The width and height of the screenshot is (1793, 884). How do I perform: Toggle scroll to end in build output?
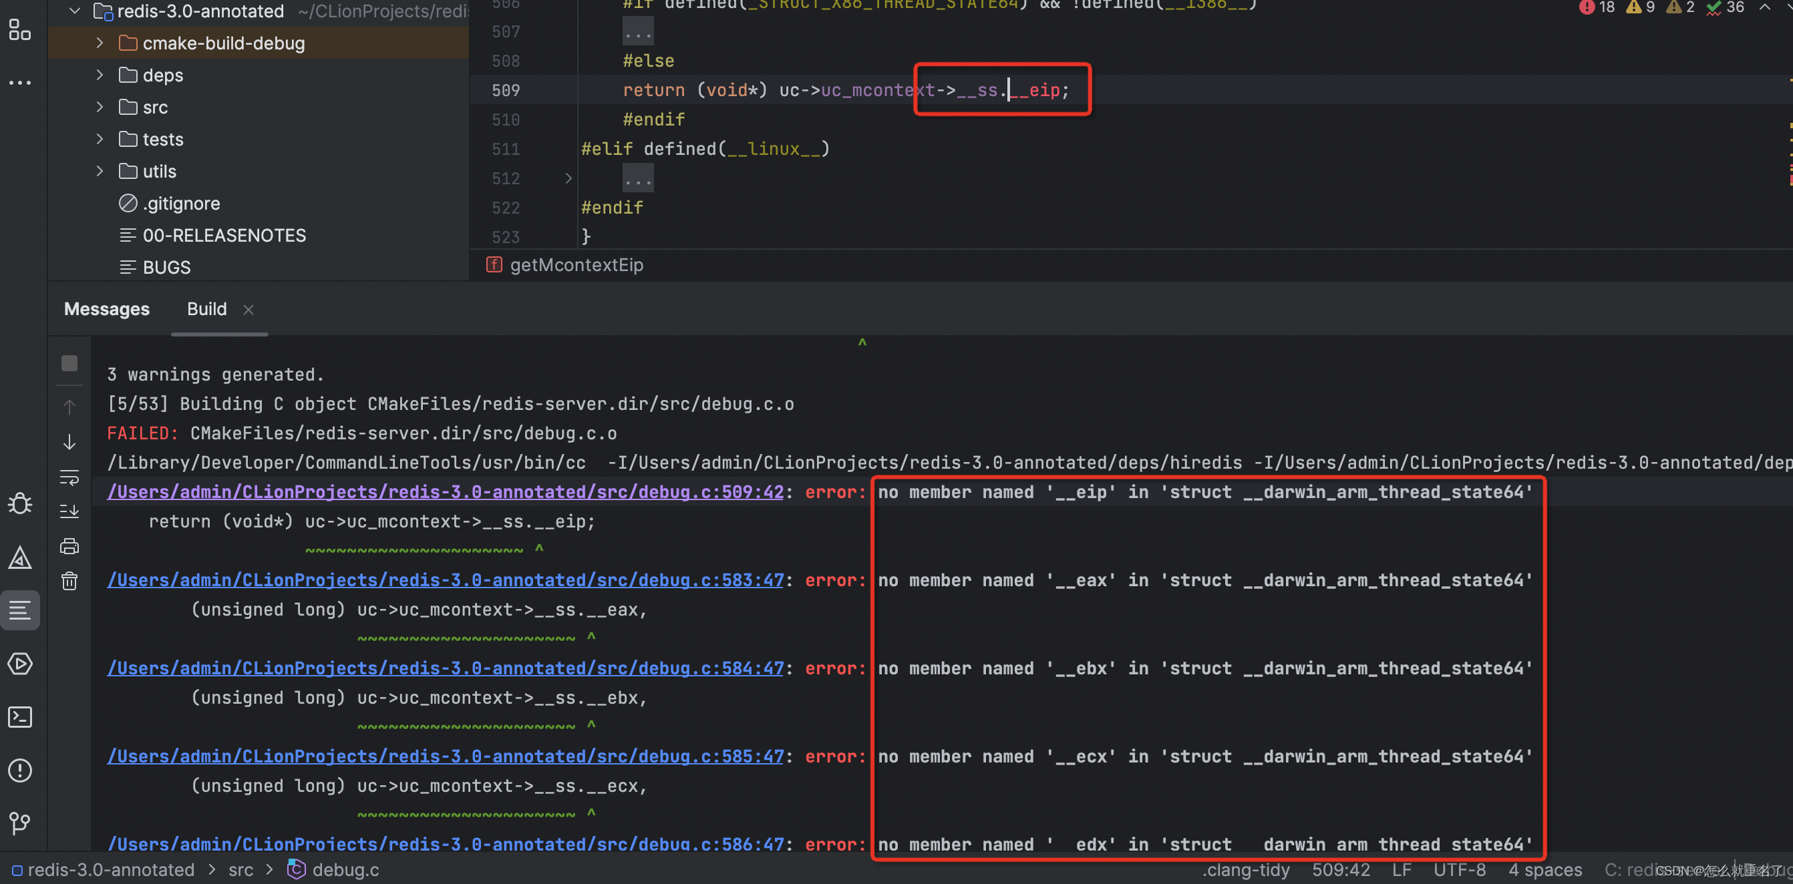(69, 511)
